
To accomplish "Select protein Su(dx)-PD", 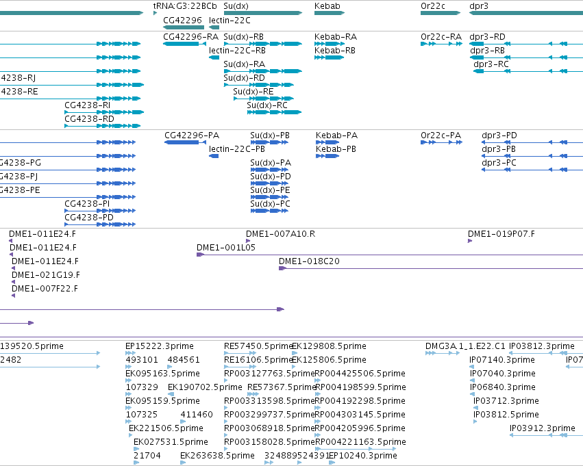I will [269, 183].
